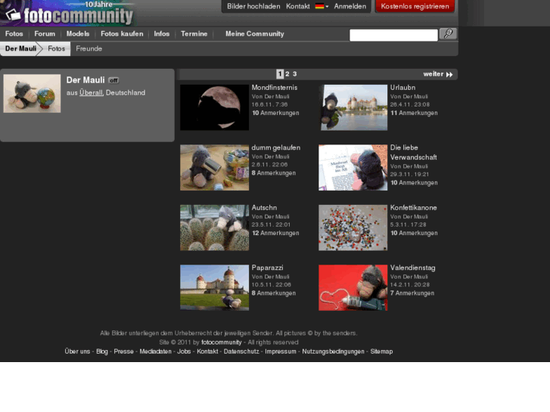550x412 pixels.
Task: Select the Der Mauli breadcrumb tab
Action: [x=20, y=48]
